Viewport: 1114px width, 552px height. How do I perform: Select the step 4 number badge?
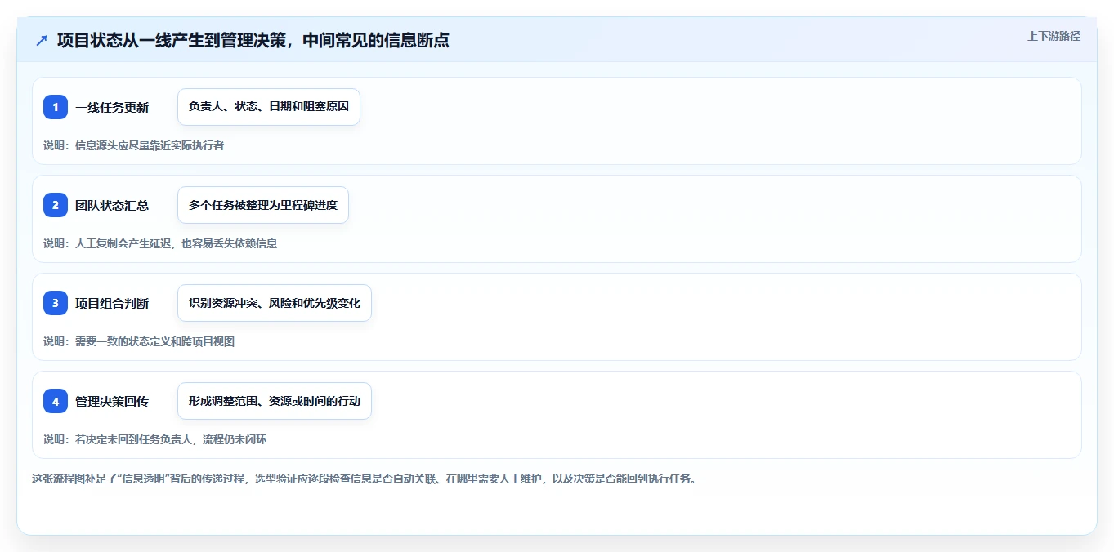pyautogui.click(x=56, y=401)
